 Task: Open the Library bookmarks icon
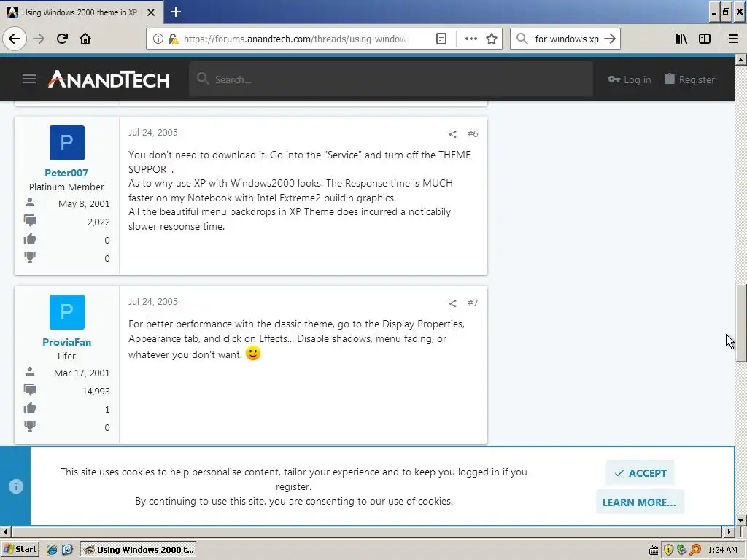681,39
